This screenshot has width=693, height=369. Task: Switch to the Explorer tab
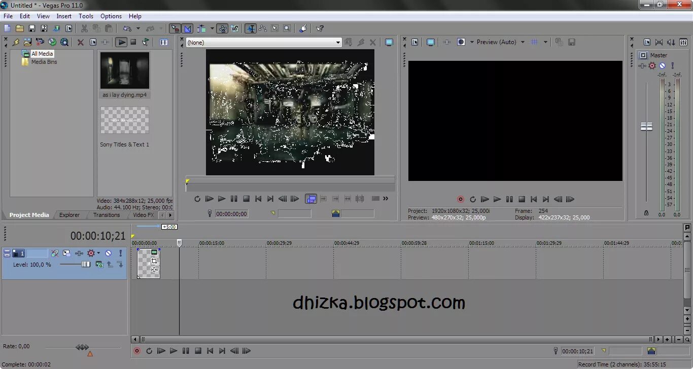(x=70, y=215)
